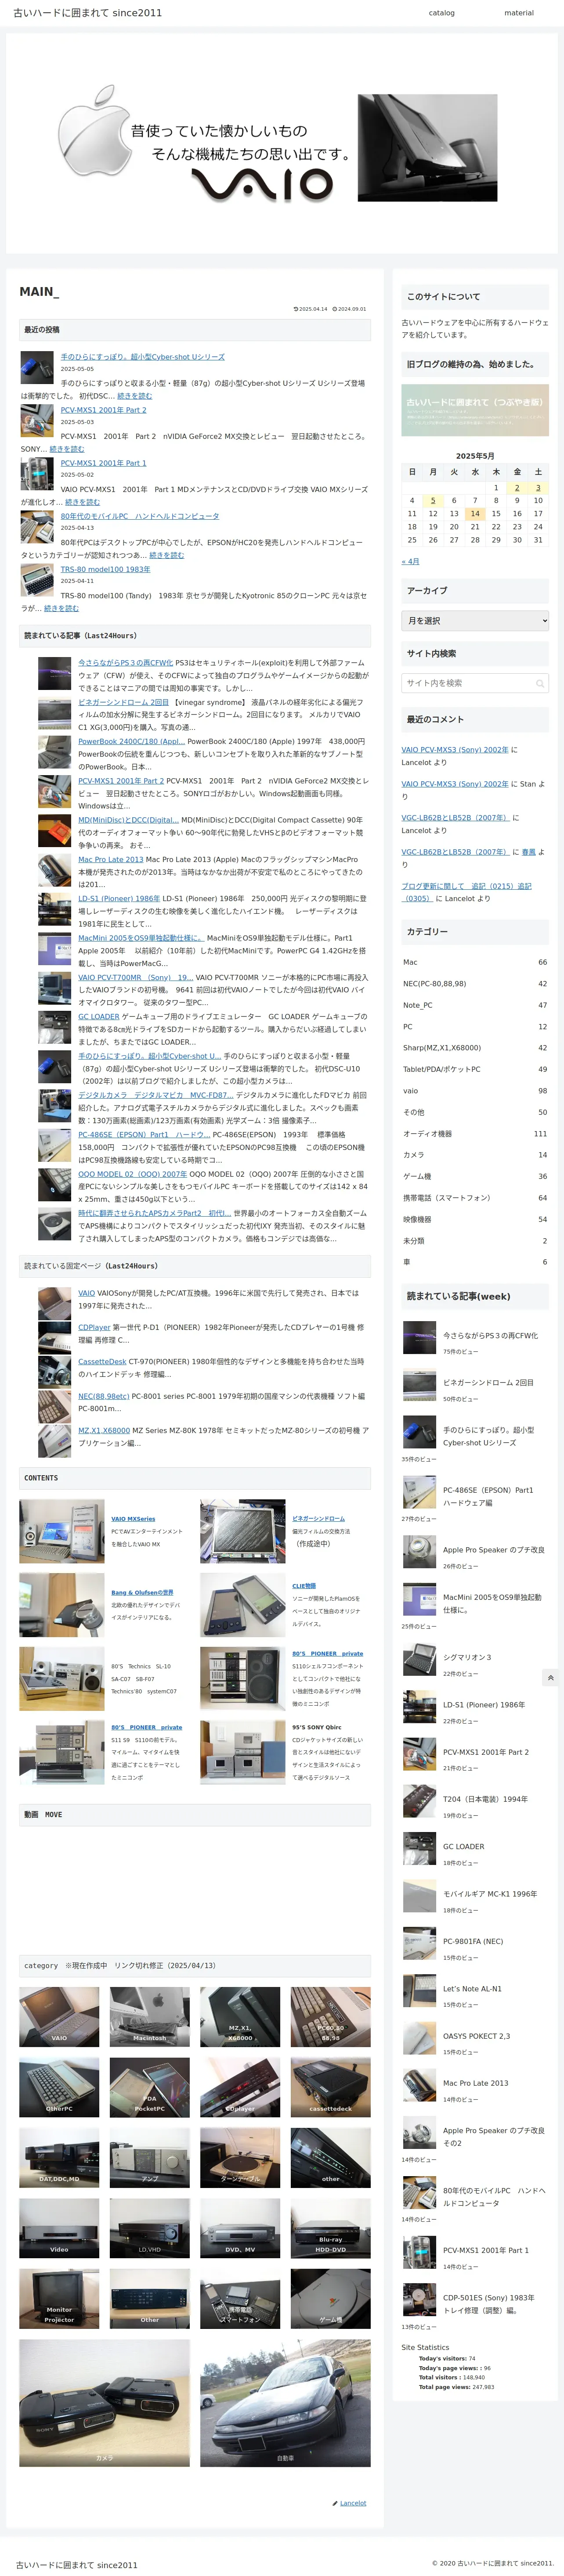The image size is (564, 2576).
Task: Open the MZ,X1,X68000 fixed page link
Action: coord(104,1431)
